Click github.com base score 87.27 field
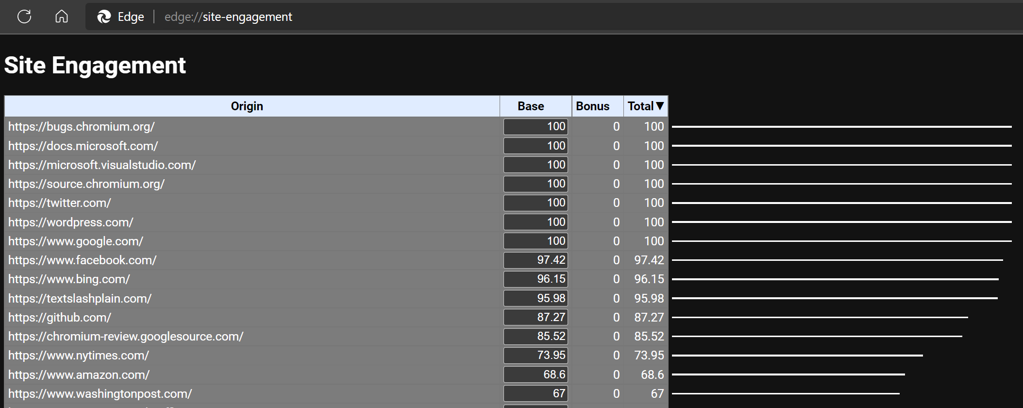The width and height of the screenshot is (1023, 408). tap(536, 318)
